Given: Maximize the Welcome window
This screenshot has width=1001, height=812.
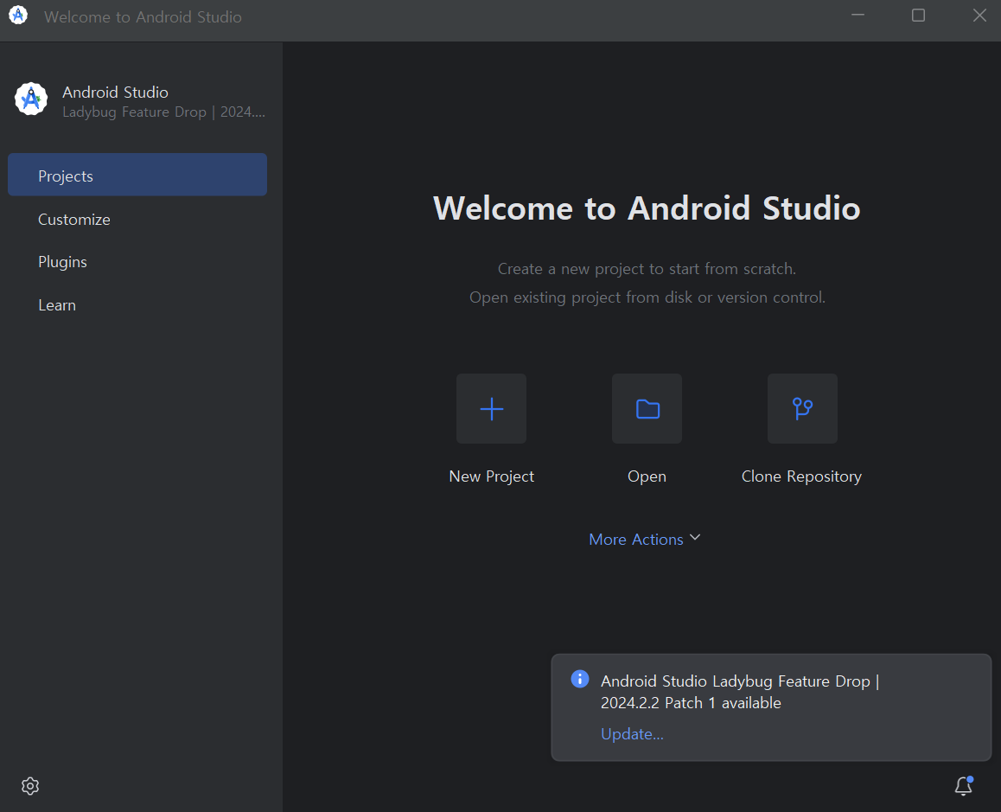Looking at the screenshot, I should pyautogui.click(x=918, y=16).
